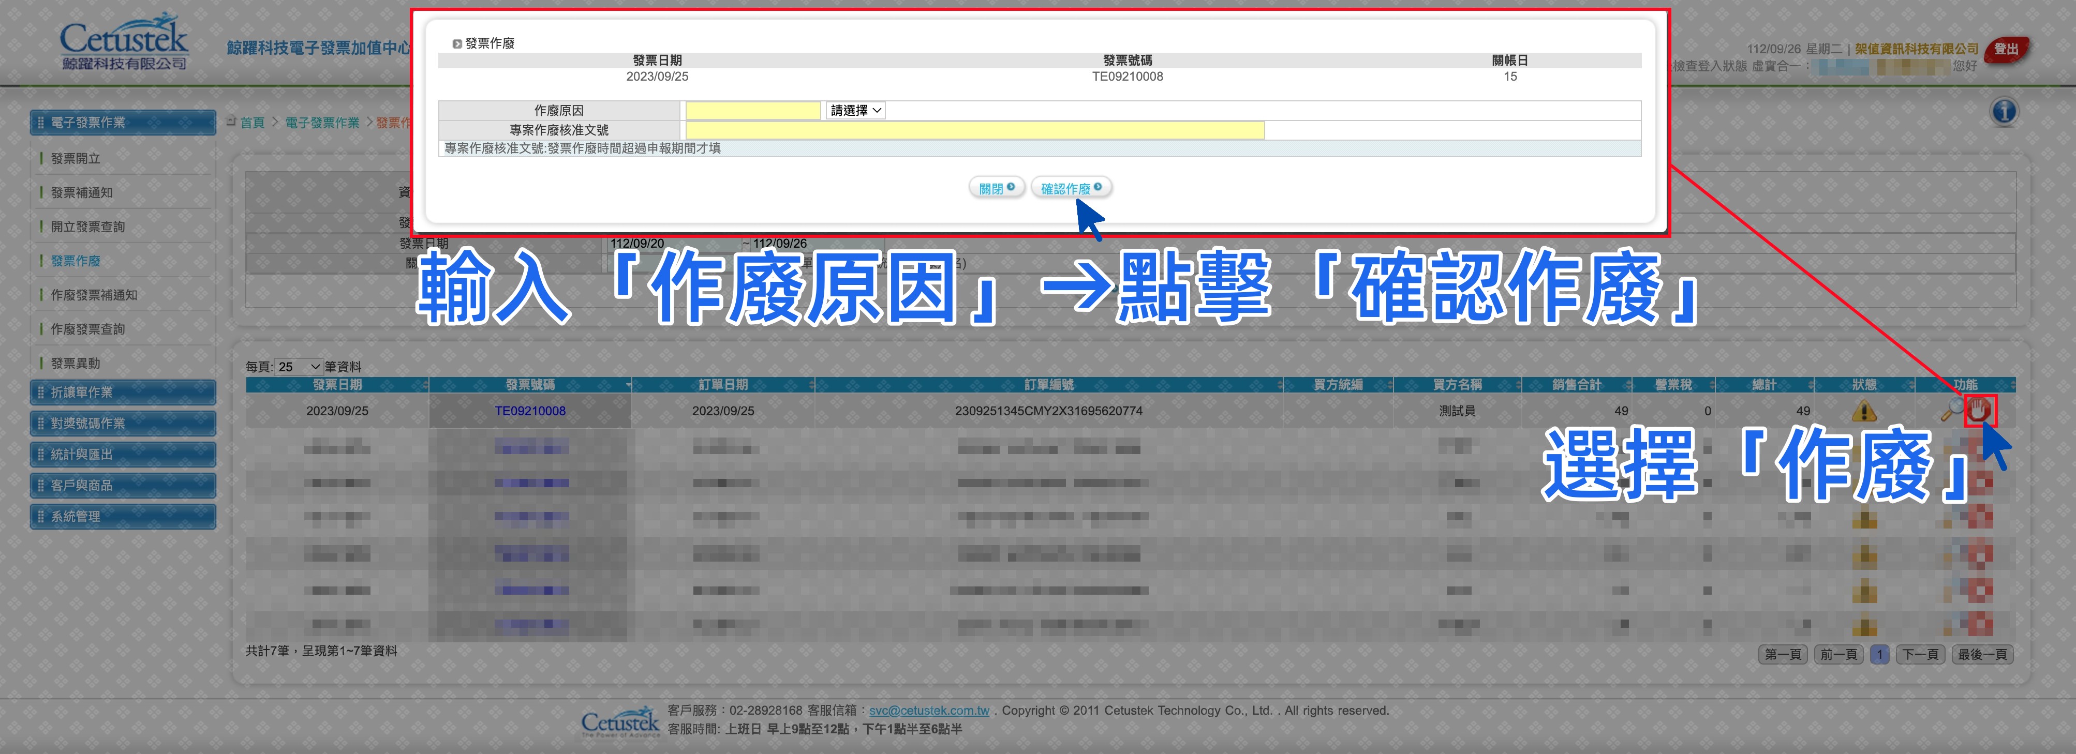Viewport: 2076px width, 754px height.
Task: Click the 電子發票作業 breadcrumb link
Action: 322,123
